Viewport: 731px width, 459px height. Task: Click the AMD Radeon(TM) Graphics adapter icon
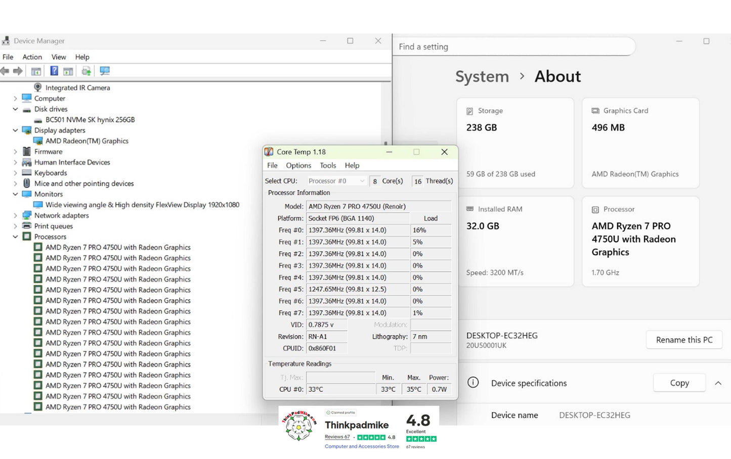click(x=38, y=141)
